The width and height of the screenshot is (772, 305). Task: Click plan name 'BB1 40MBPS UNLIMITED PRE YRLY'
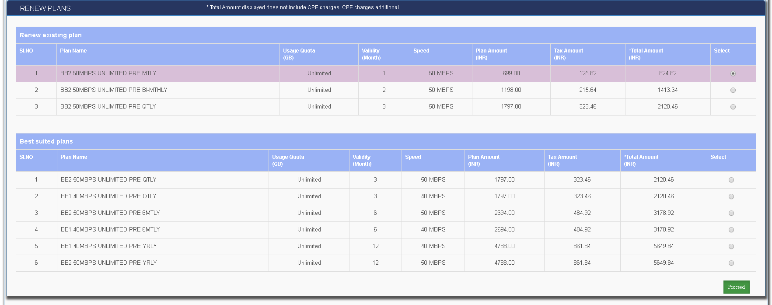point(108,246)
